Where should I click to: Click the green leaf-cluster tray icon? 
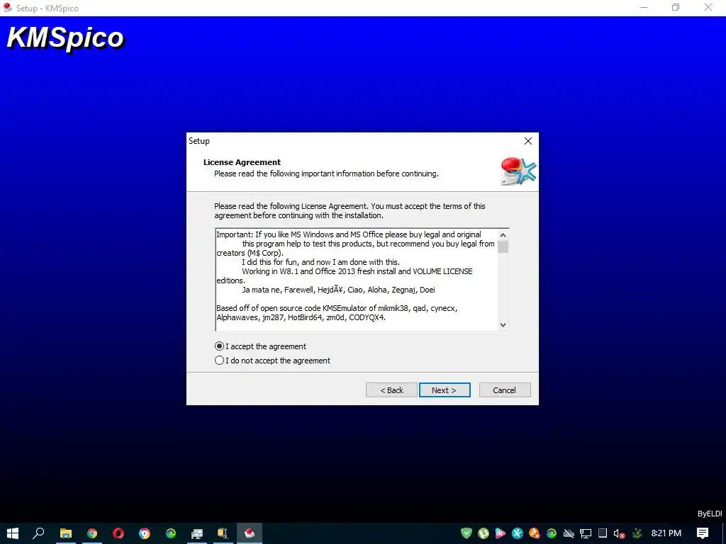click(x=637, y=533)
